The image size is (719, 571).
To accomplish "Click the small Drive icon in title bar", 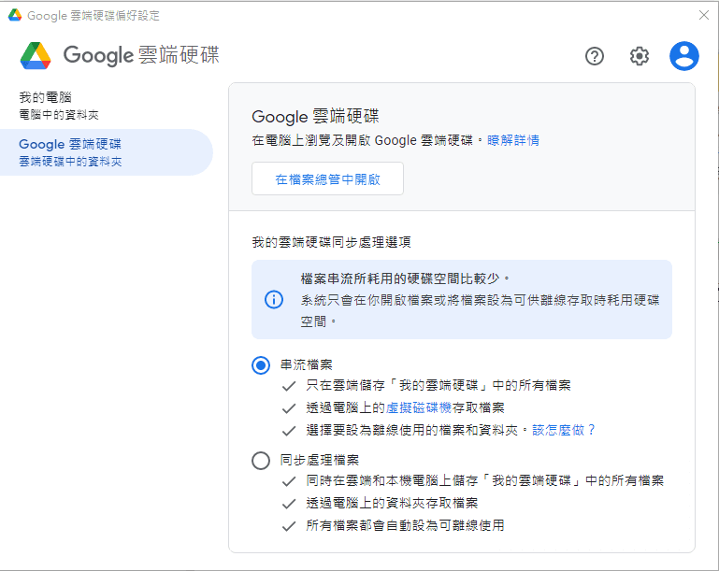I will 15,15.
